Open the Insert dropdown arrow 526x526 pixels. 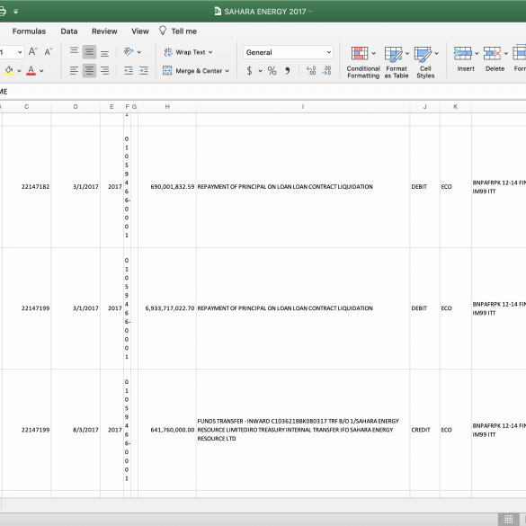click(x=477, y=54)
